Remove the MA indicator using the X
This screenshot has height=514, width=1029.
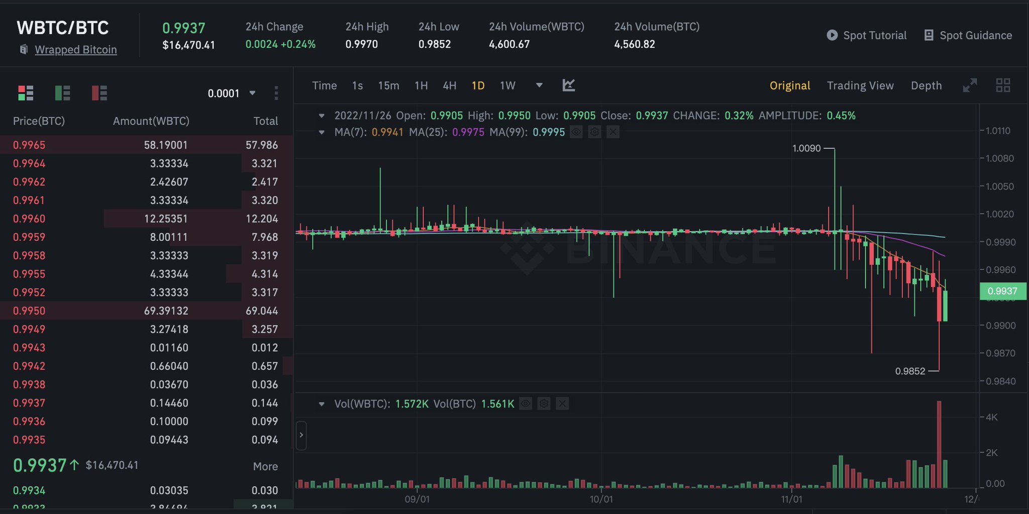[612, 132]
